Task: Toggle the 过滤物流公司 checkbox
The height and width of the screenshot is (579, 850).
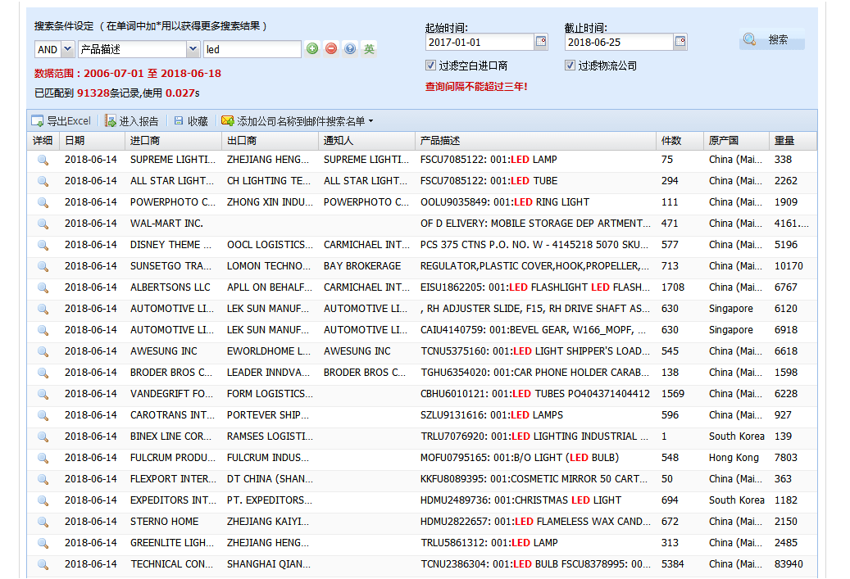Action: [570, 66]
